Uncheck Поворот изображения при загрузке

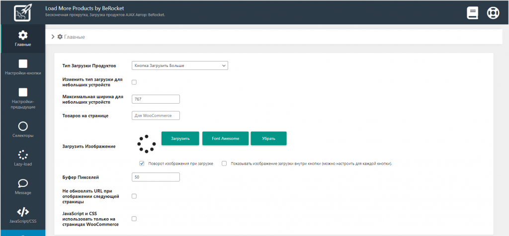click(142, 164)
